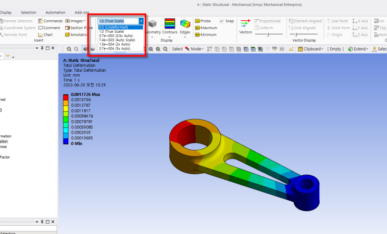Expand the Contours dropdown arrow

[170, 37]
